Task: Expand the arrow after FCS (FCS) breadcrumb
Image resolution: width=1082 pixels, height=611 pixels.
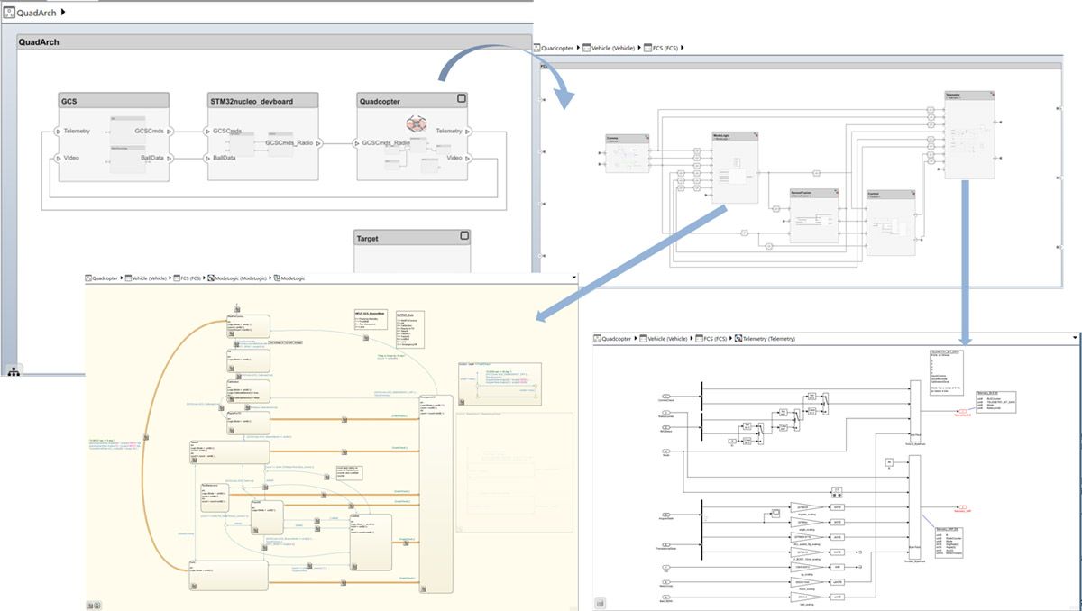Action: pos(683,46)
